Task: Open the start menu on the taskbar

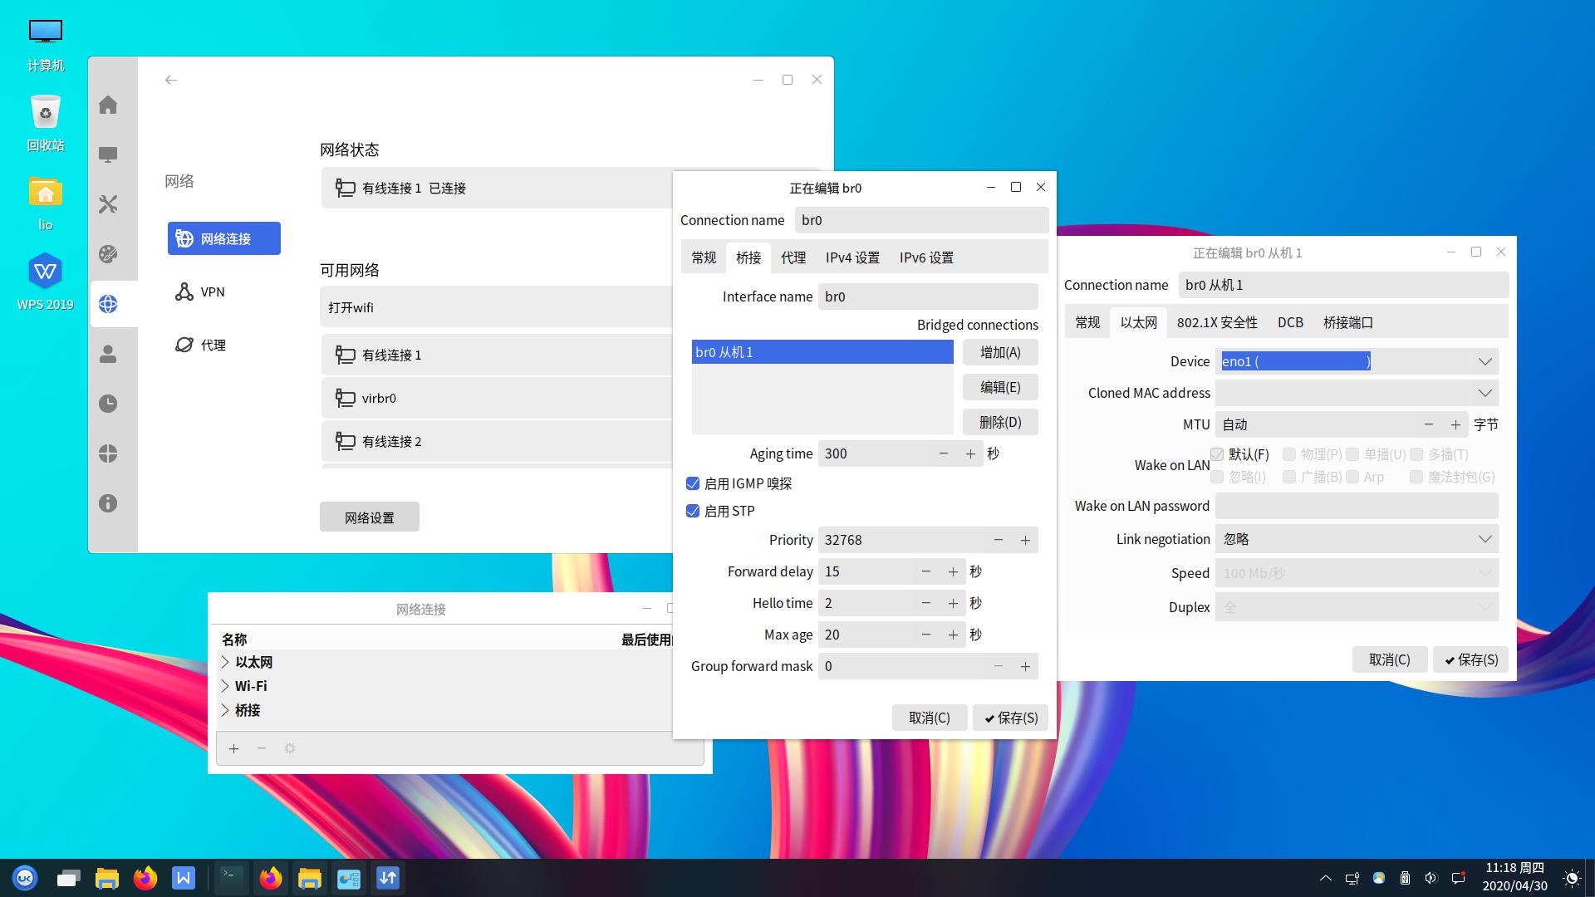Action: (25, 878)
